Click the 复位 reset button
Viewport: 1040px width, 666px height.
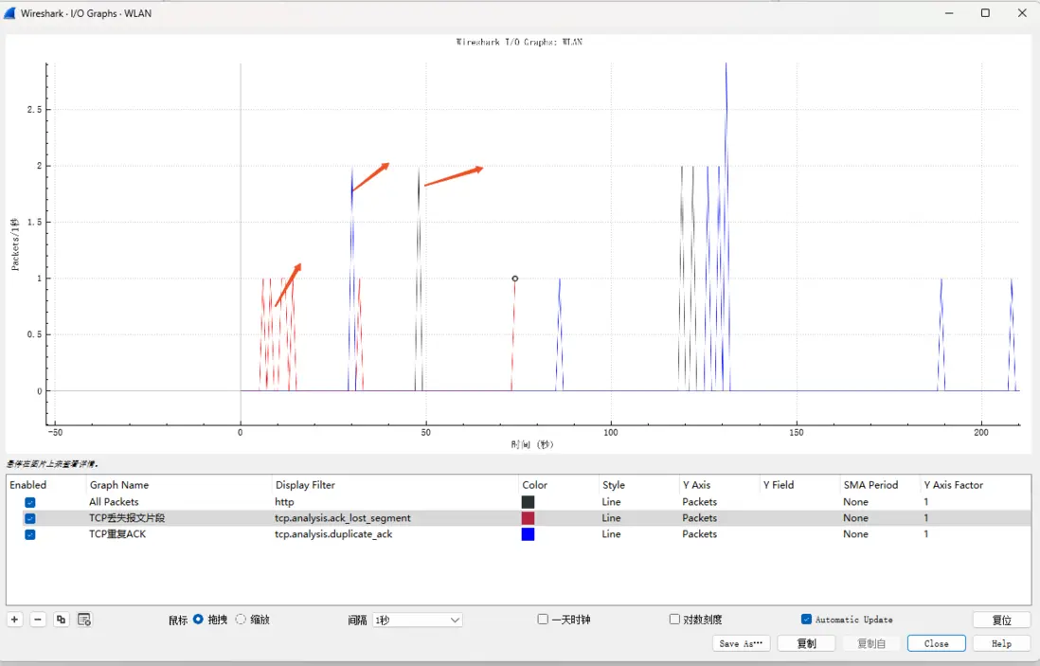pos(1001,621)
